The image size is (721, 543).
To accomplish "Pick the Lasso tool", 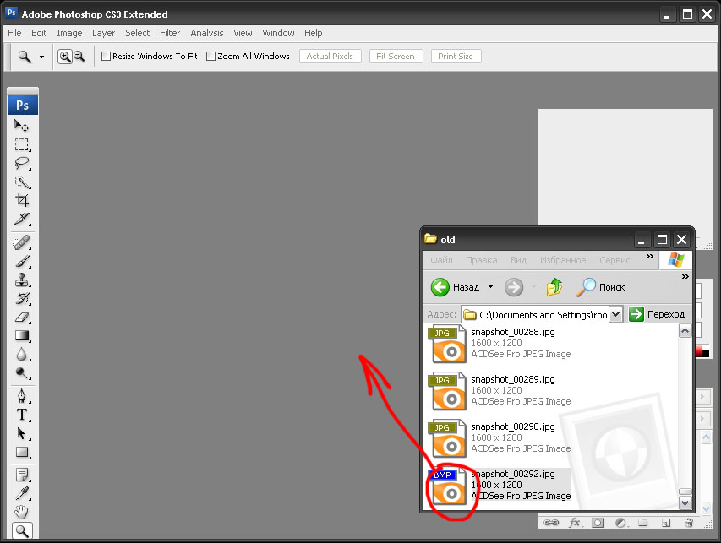I will coord(22,163).
